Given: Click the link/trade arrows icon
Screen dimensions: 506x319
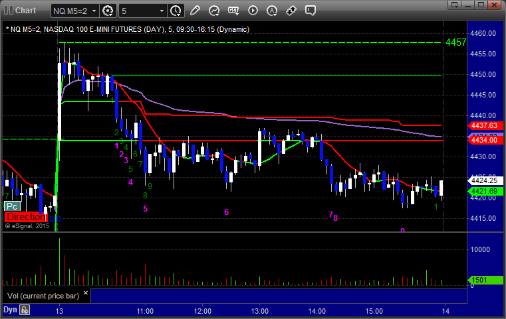Looking at the screenshot, I should pyautogui.click(x=291, y=11).
